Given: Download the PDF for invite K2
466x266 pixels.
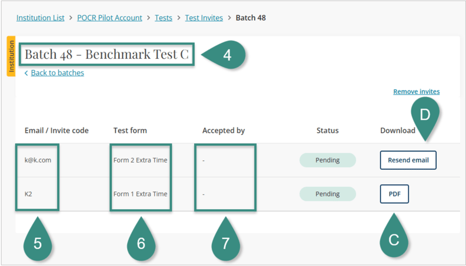Looking at the screenshot, I should 394,194.
